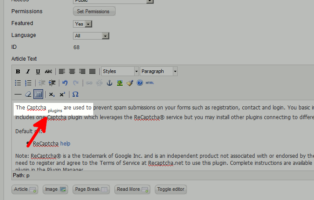Click the Set Permissions button

(x=94, y=11)
